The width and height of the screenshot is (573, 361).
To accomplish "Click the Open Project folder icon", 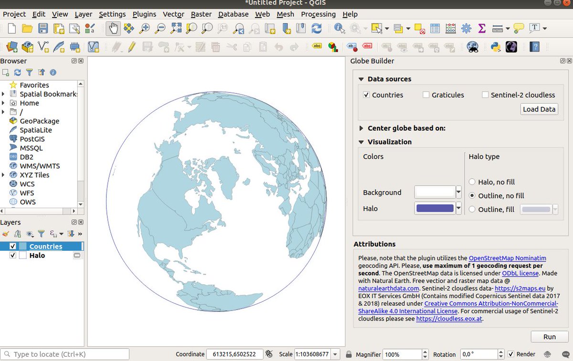I will [27, 29].
